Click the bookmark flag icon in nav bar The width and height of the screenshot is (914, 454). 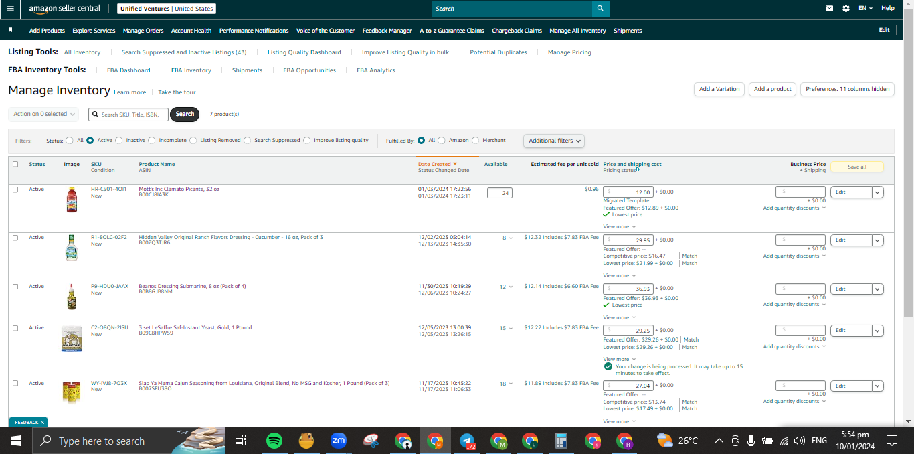pos(10,30)
